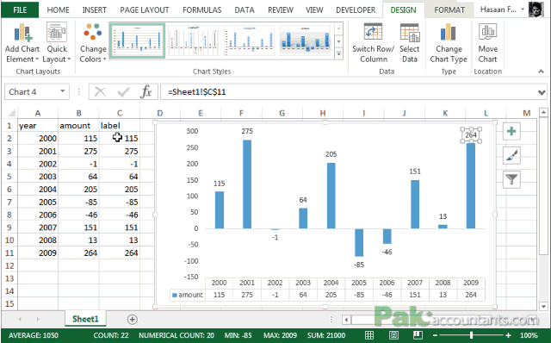Viewport: 551px width, 343px height.
Task: Switch to the HOME tab
Action: click(x=58, y=9)
